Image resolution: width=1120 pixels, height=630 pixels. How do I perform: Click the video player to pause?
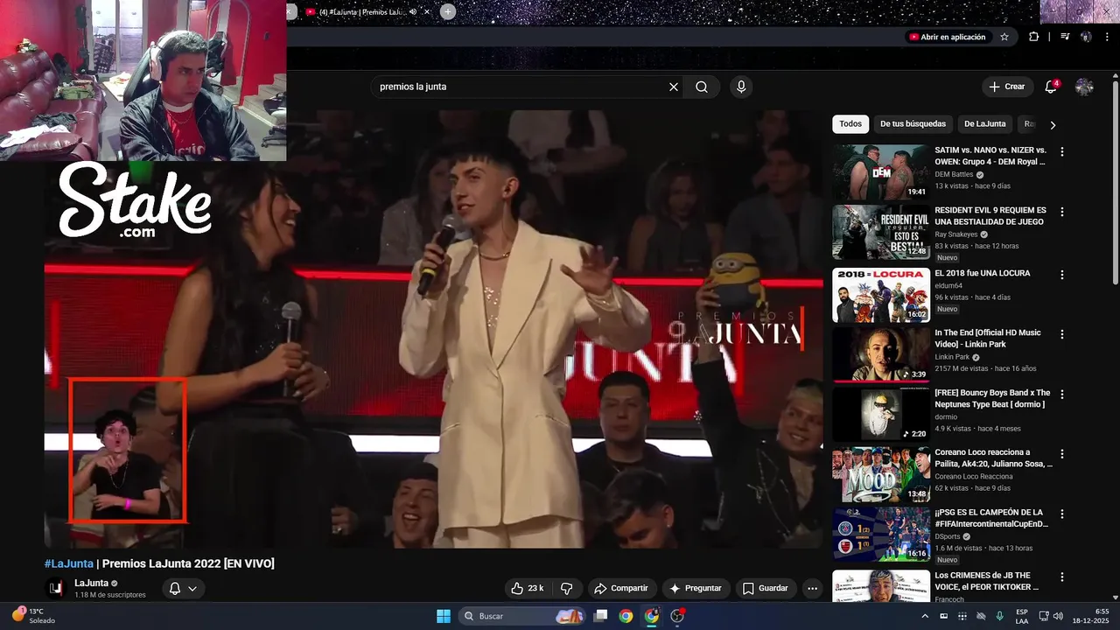[434, 329]
